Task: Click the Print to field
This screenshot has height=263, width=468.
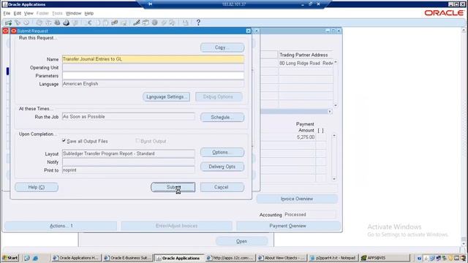Action: coord(129,170)
